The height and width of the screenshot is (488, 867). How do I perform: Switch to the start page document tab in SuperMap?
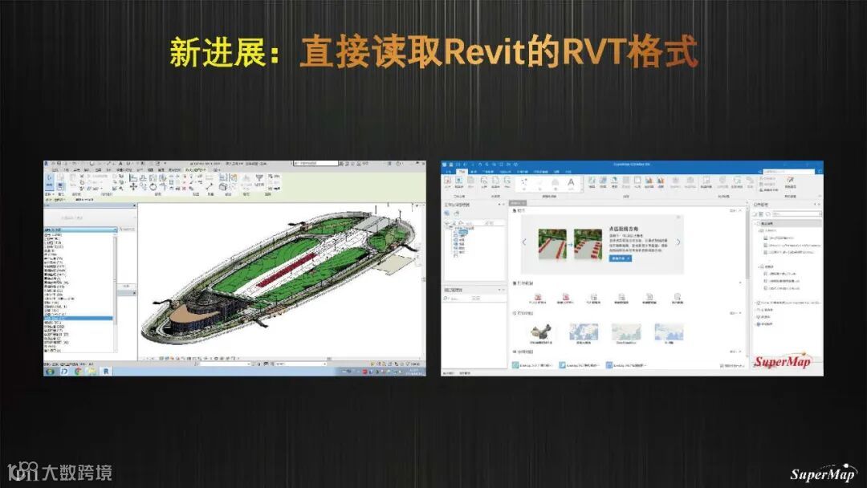tap(516, 203)
